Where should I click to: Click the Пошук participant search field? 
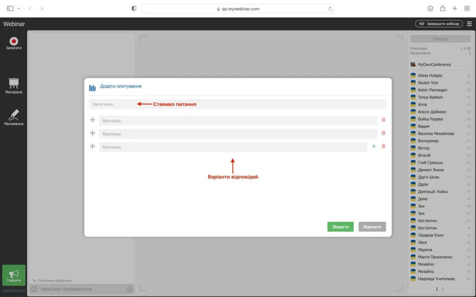[440, 39]
